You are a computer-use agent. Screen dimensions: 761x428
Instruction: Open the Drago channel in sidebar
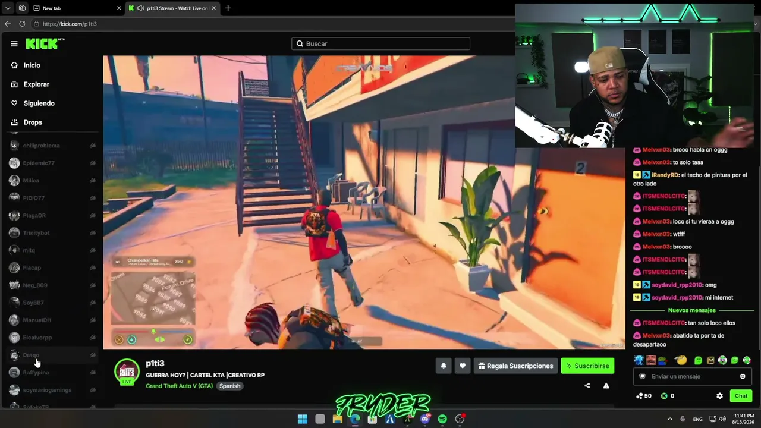(52, 355)
